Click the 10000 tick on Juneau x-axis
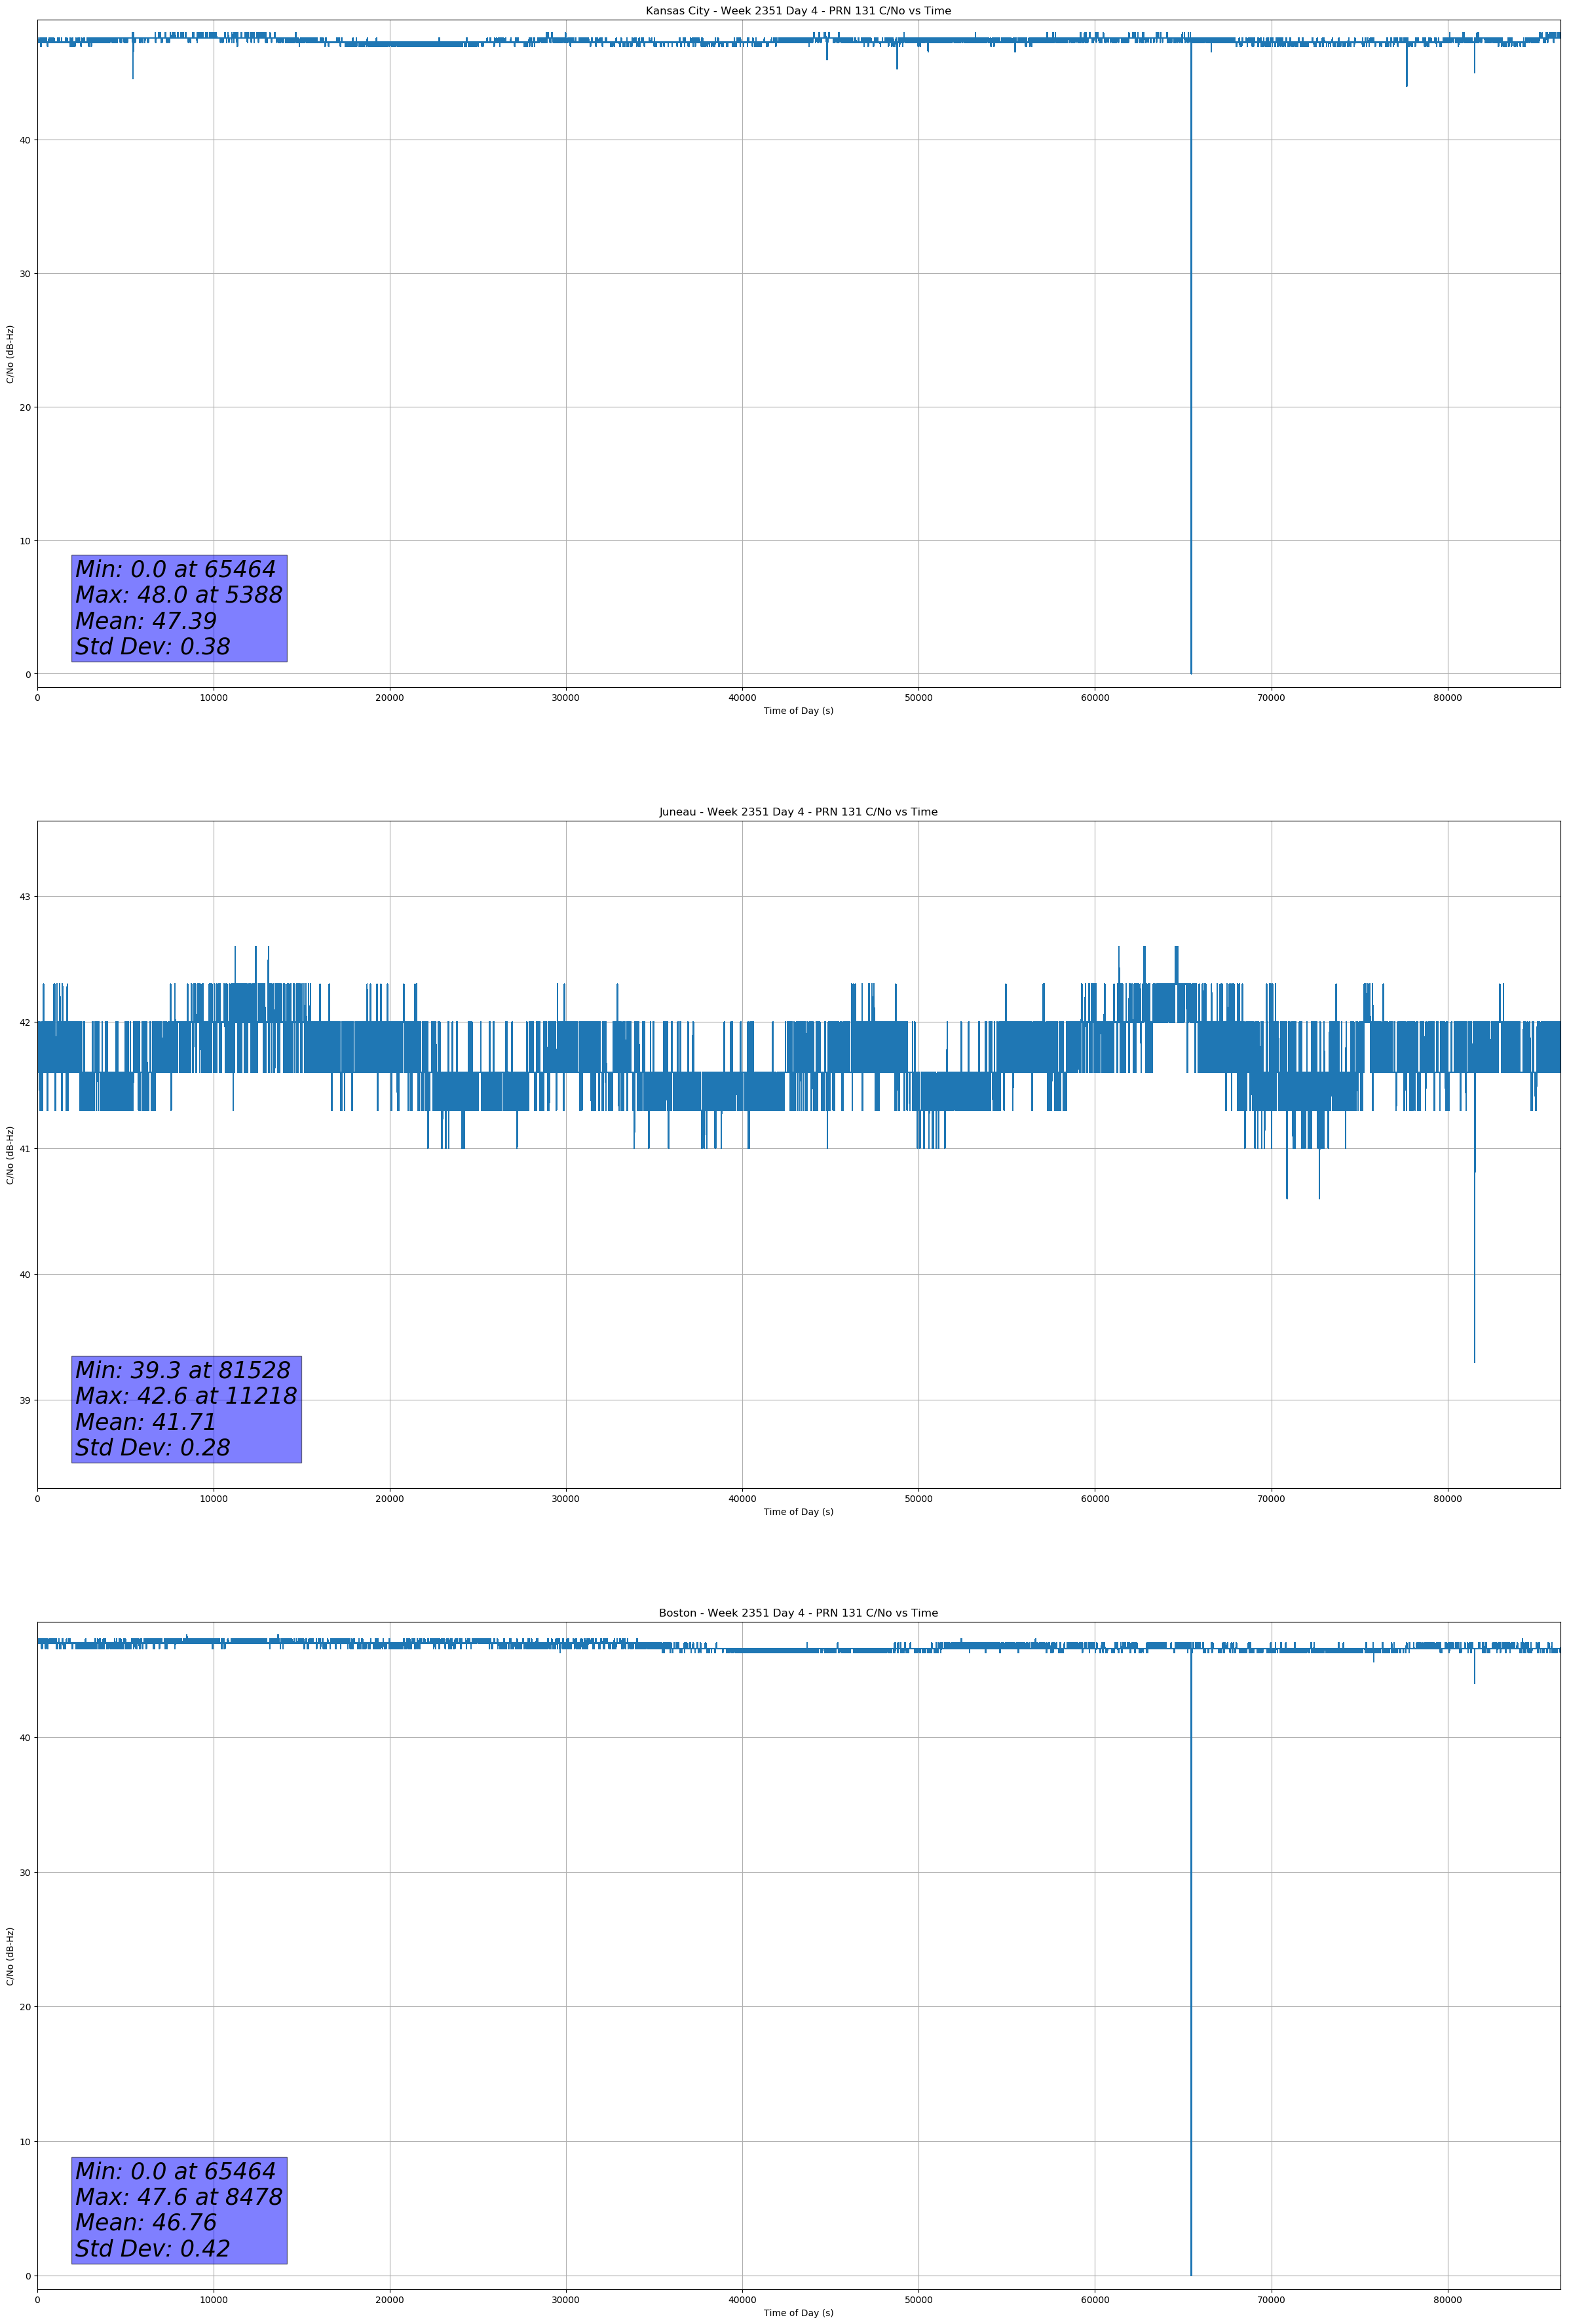This screenshot has height=2324, width=1569. [213, 1499]
